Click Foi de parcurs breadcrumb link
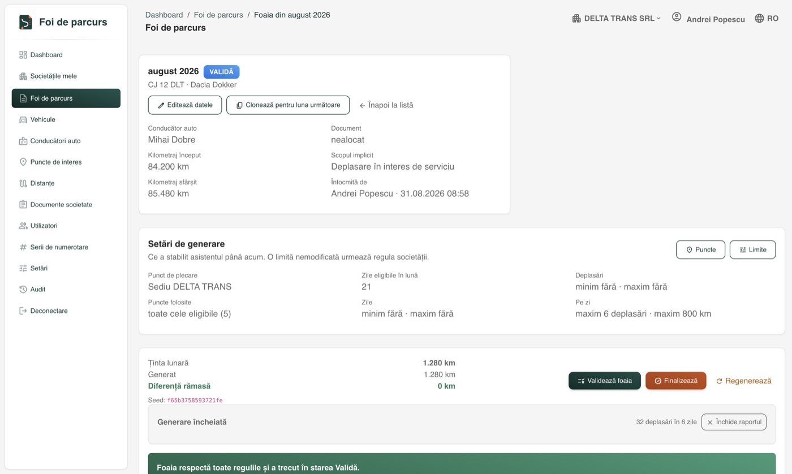Screen dimensions: 792x474 [218, 15]
